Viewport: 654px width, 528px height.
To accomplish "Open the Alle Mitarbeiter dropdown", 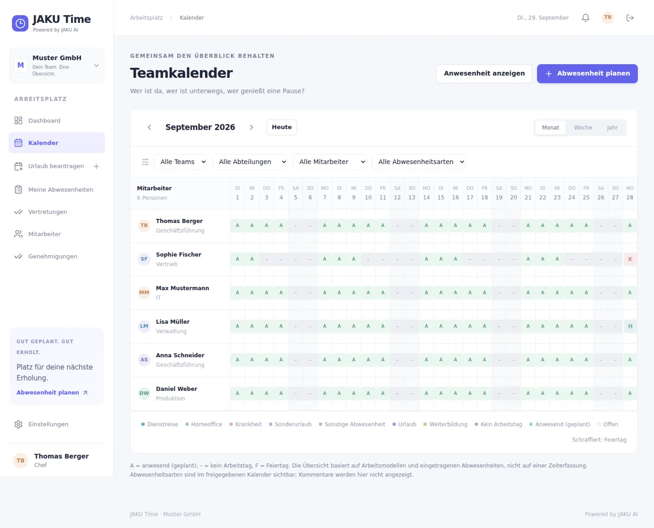I will [329, 162].
